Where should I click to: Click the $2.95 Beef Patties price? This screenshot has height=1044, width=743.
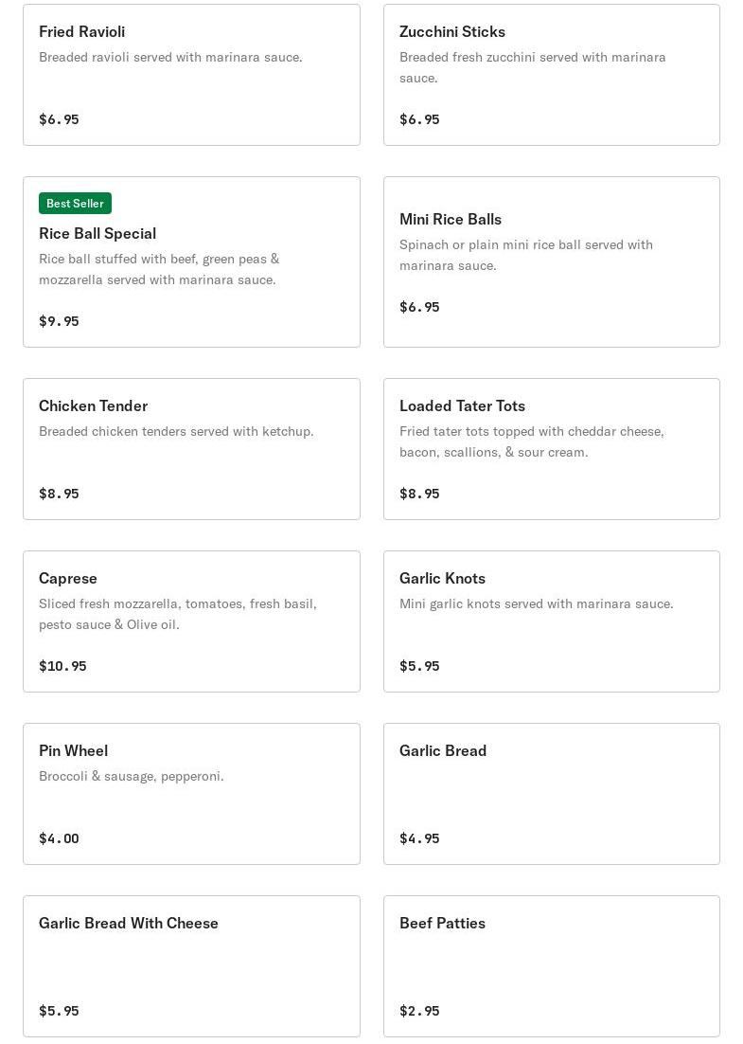pyautogui.click(x=419, y=1011)
